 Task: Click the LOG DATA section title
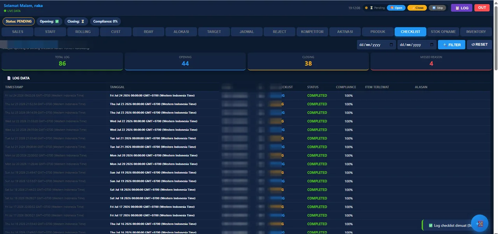pyautogui.click(x=21, y=78)
